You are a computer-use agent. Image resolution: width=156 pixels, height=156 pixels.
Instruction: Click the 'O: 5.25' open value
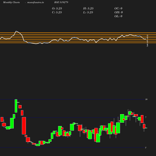click(57, 8)
